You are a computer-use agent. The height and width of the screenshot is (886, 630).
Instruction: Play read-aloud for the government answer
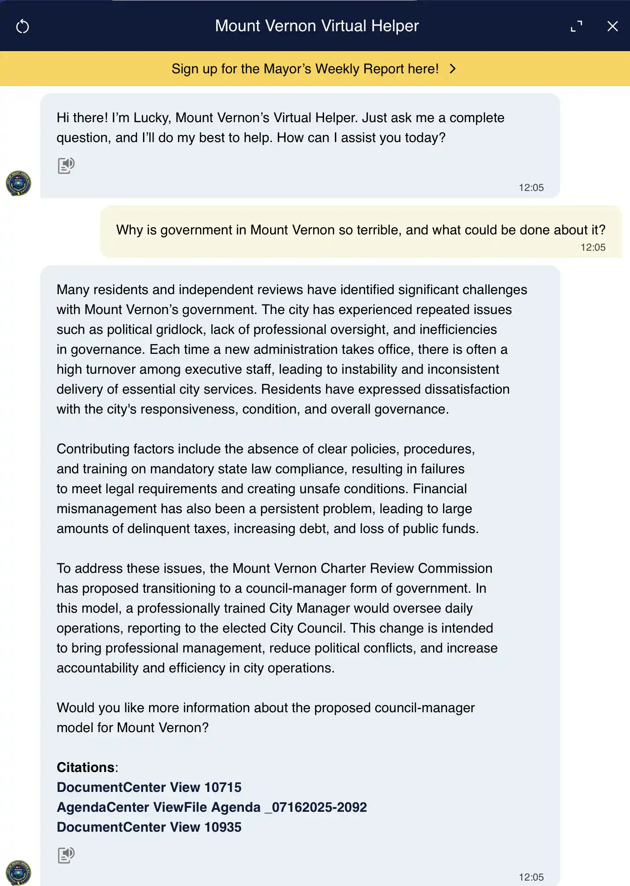pos(66,855)
